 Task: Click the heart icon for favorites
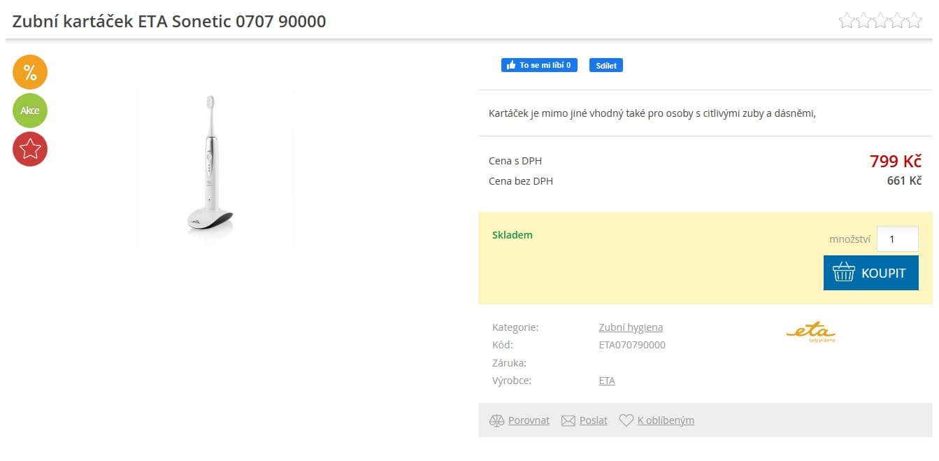(x=626, y=420)
